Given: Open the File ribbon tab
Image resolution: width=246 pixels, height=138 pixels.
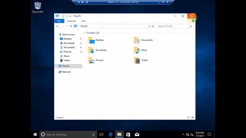Looking at the screenshot, I should pos(59,21).
